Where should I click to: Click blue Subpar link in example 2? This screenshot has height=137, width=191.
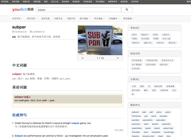tap(19, 136)
